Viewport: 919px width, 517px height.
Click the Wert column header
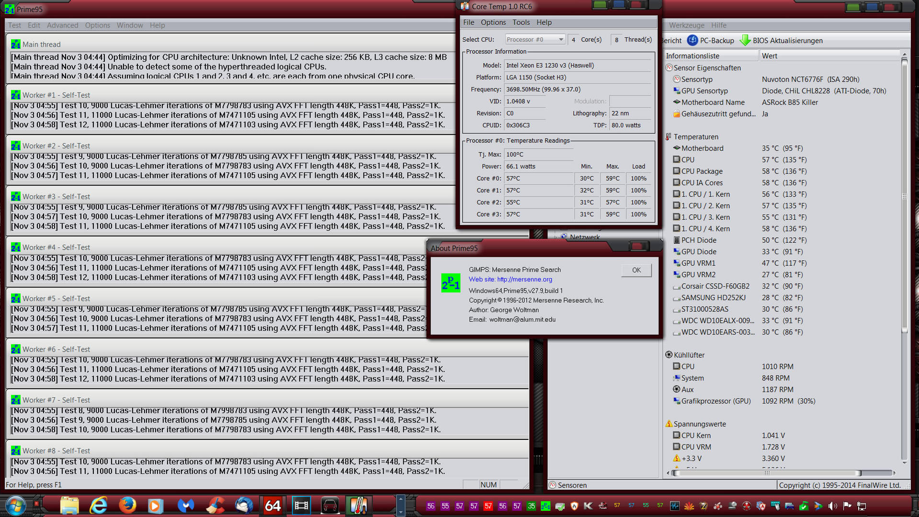pyautogui.click(x=829, y=56)
